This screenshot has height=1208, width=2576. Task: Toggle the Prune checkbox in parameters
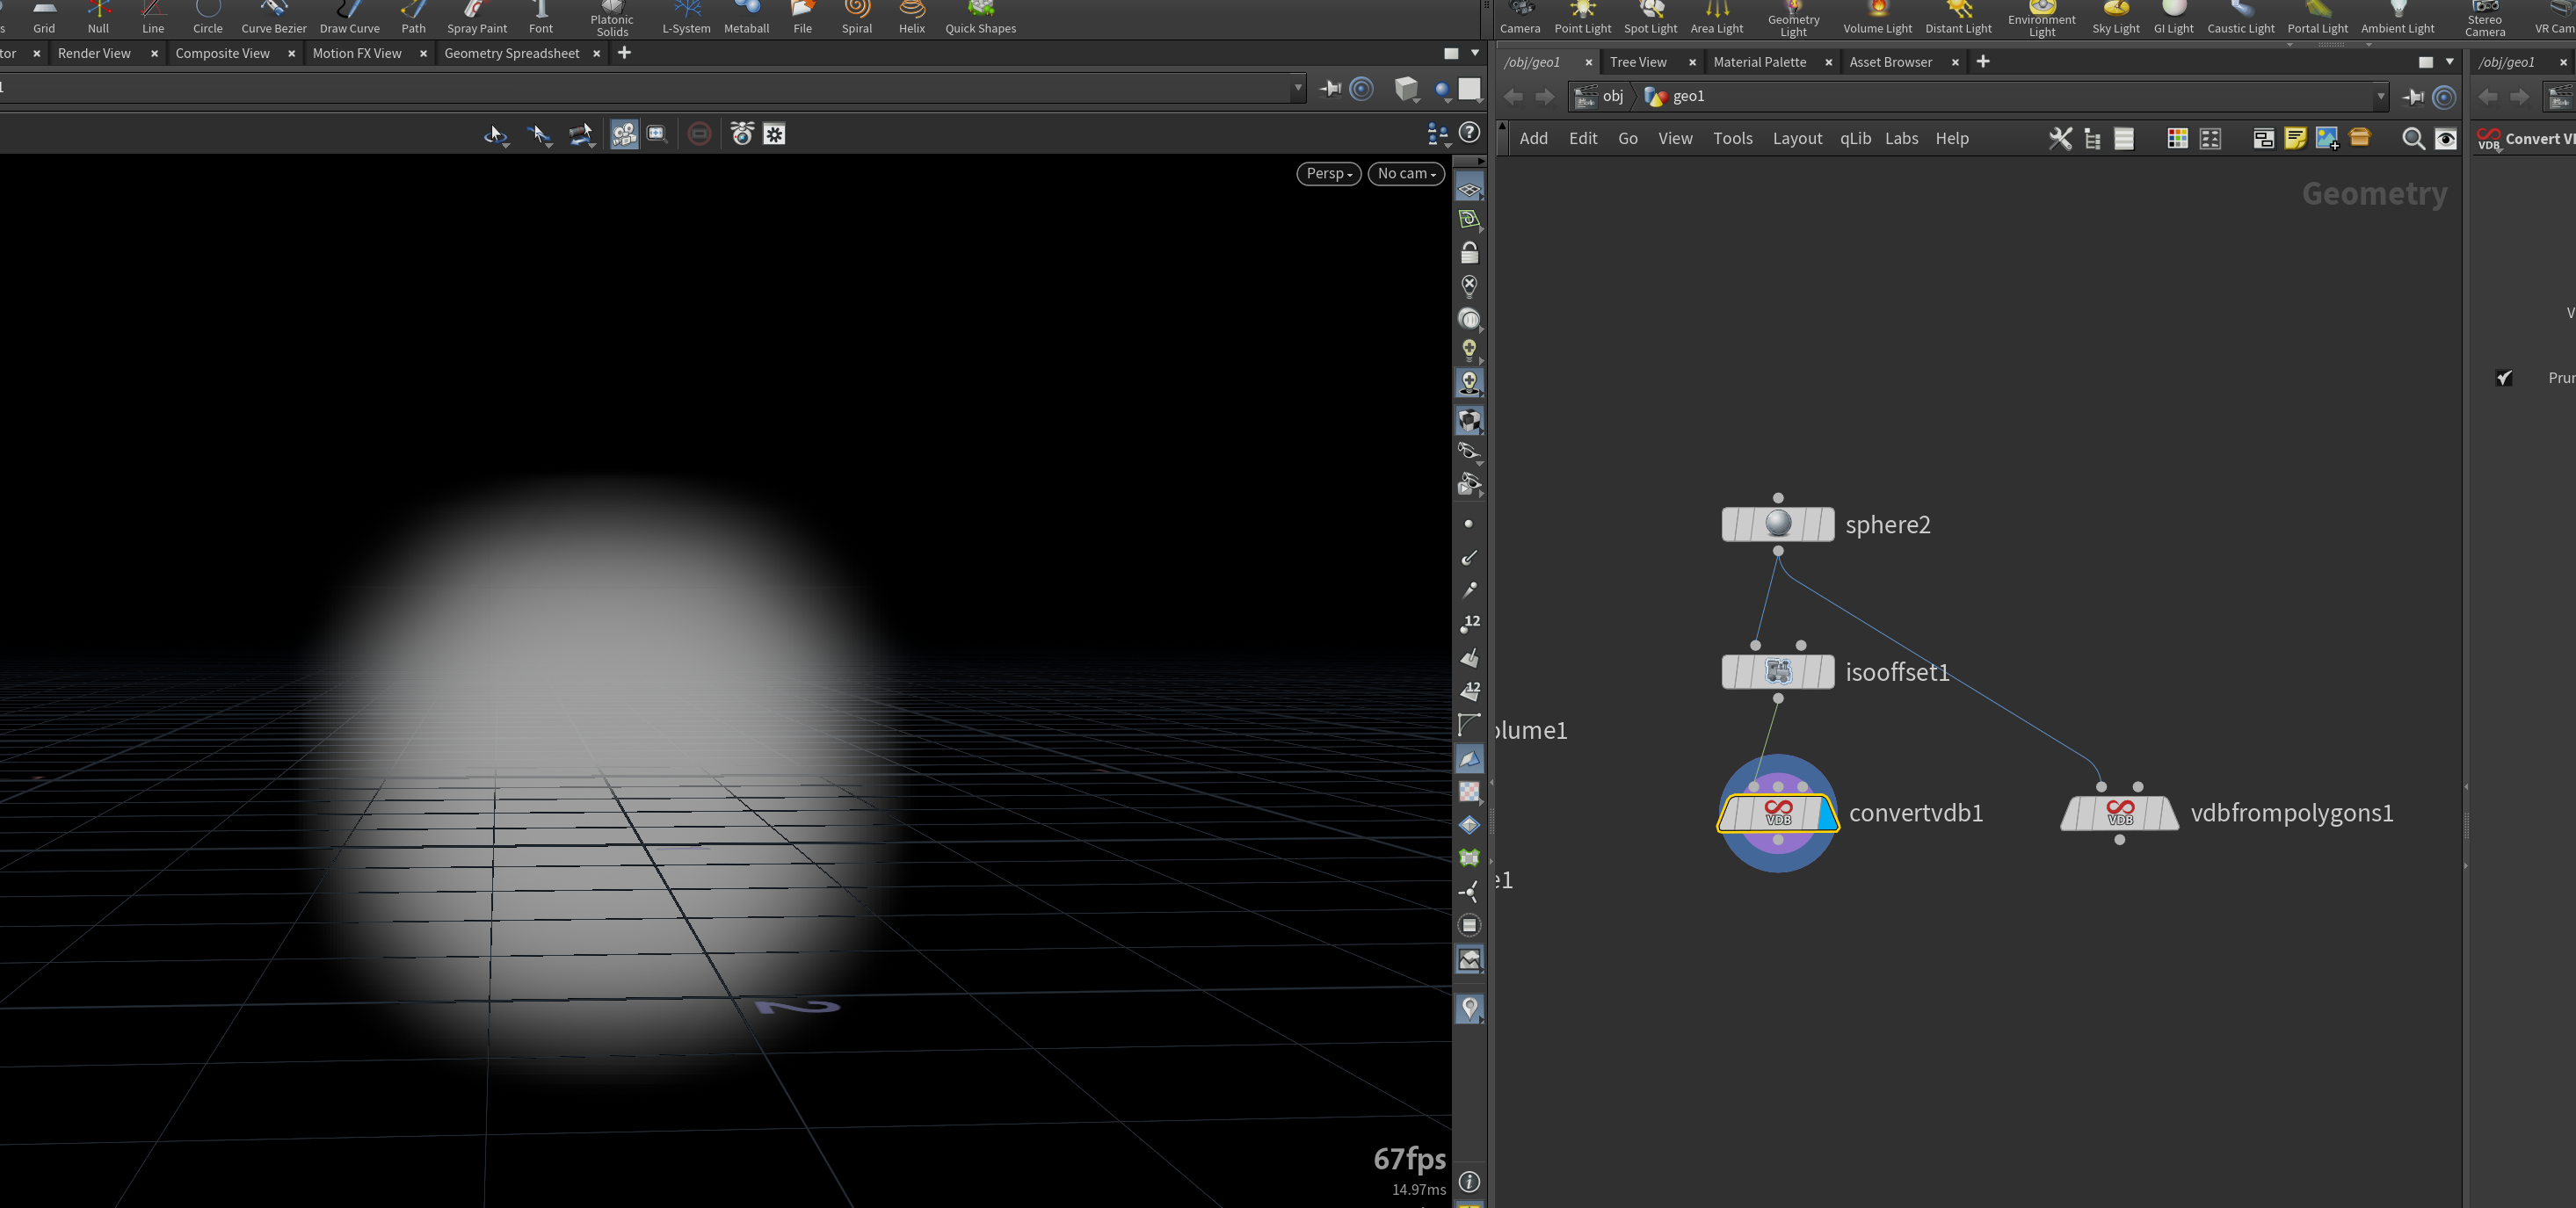tap(2504, 378)
